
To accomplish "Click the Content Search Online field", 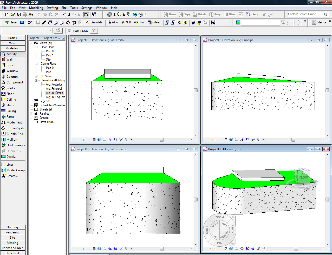I will 305,14.
